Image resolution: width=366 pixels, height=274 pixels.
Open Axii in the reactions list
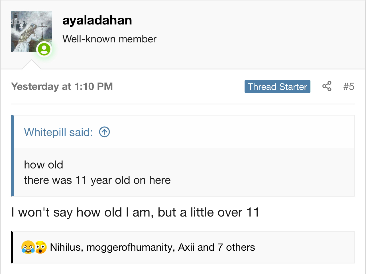(x=186, y=247)
